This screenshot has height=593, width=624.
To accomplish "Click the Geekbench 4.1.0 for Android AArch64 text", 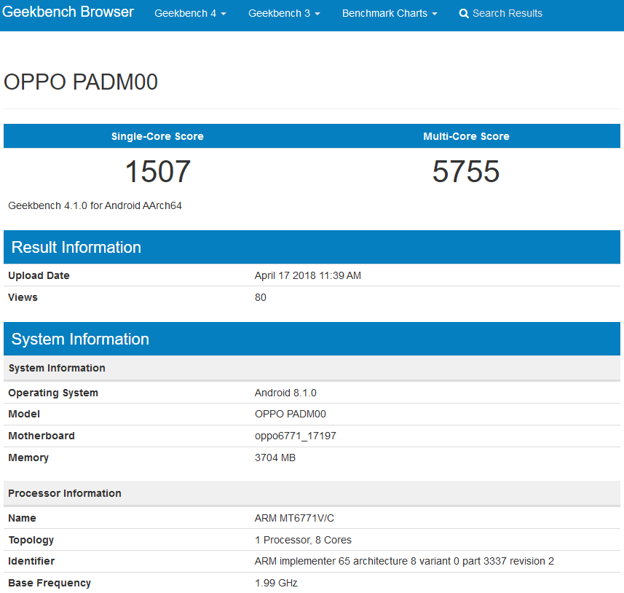I will point(95,205).
